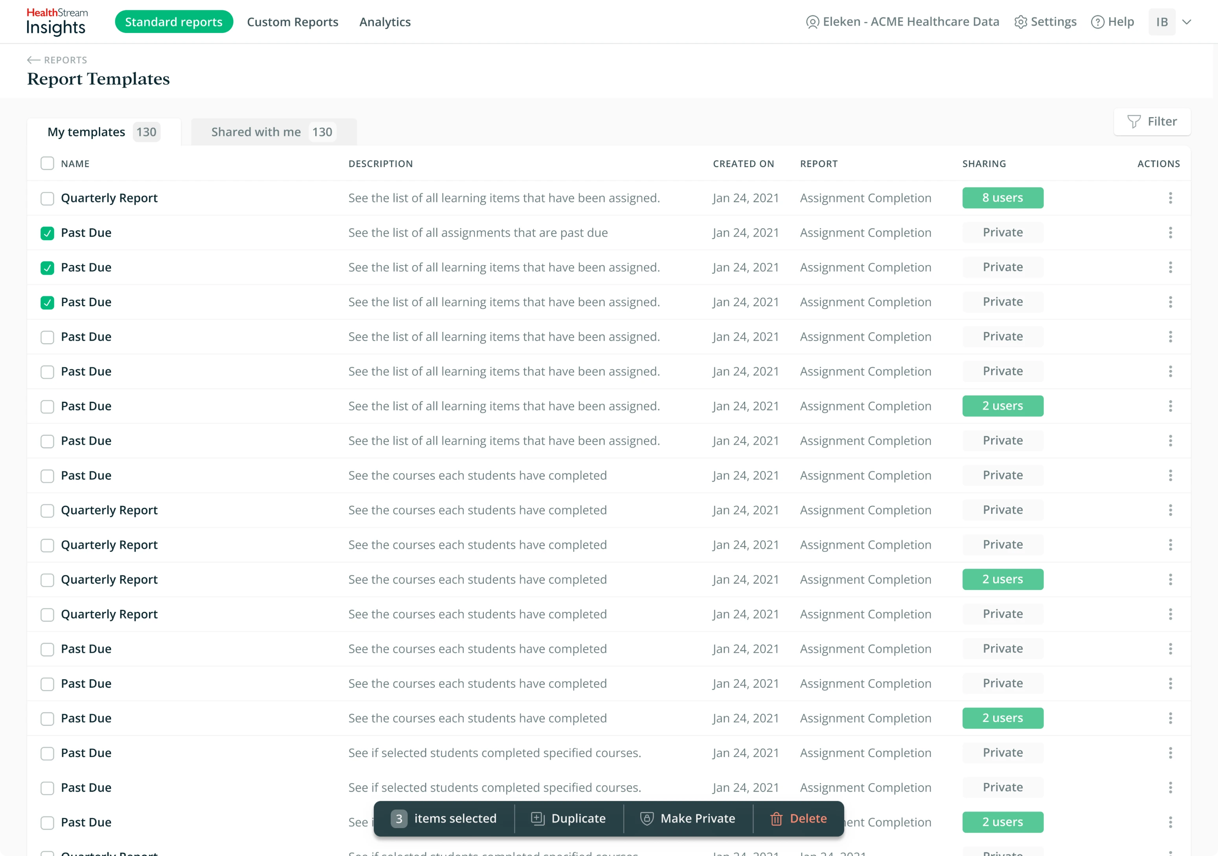Open the actions menu for the Quarterly Report row
This screenshot has height=856, width=1218.
(1171, 198)
